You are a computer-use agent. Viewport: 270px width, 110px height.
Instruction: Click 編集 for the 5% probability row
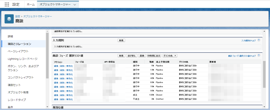point(56,66)
